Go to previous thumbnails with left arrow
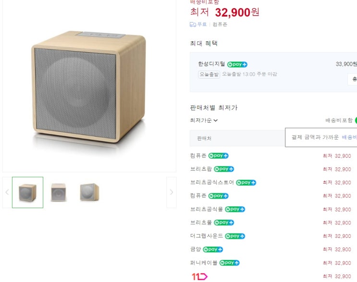Screen dimensions: 357x282 click(x=7, y=192)
